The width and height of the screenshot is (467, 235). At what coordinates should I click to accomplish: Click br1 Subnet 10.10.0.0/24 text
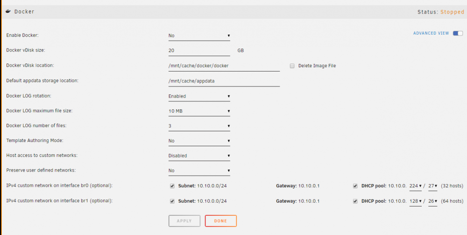tap(203, 201)
